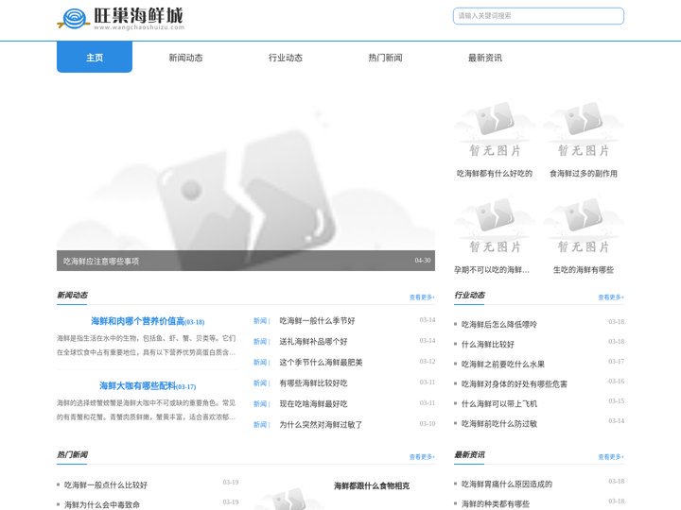Click 查看更多 in 最新资讯 section
681x510 pixels.
(x=611, y=457)
